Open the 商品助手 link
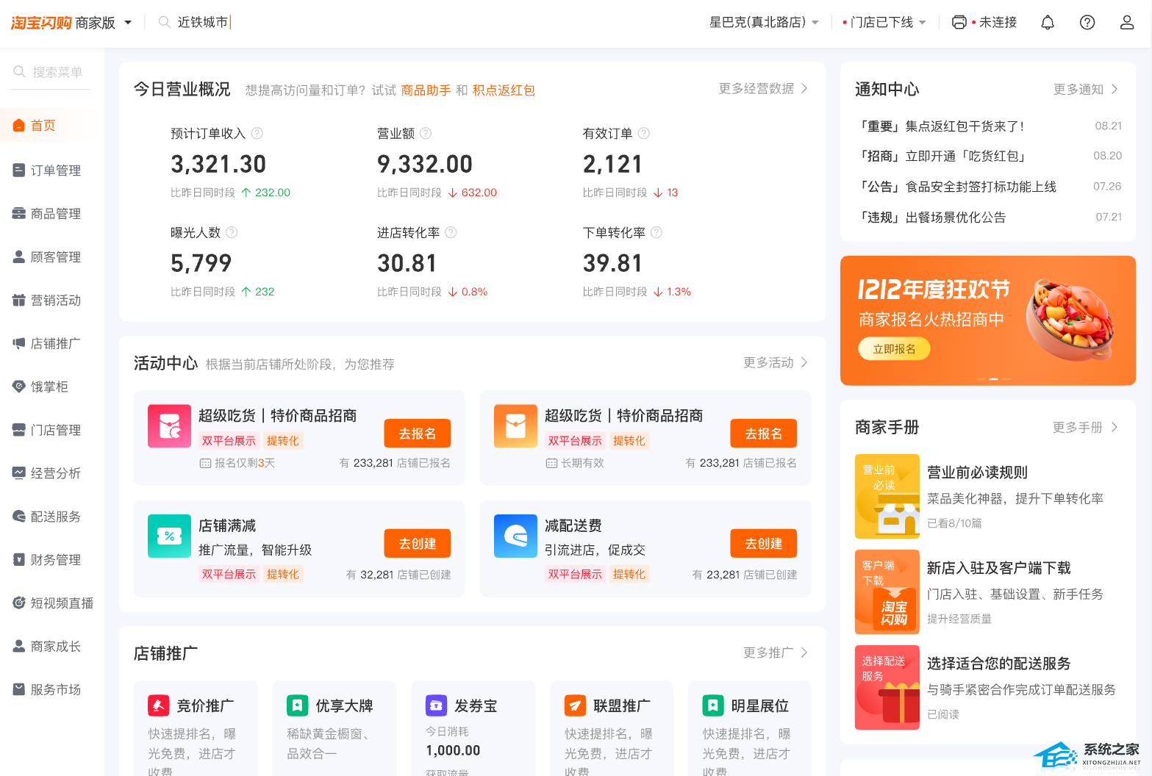 click(426, 90)
